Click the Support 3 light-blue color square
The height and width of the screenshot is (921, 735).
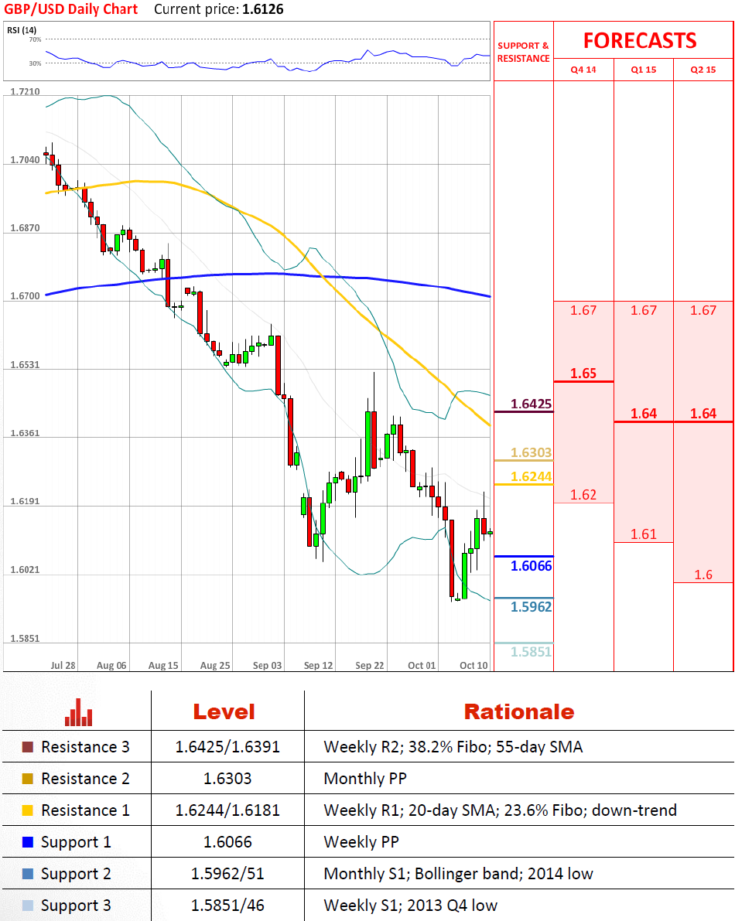(28, 906)
